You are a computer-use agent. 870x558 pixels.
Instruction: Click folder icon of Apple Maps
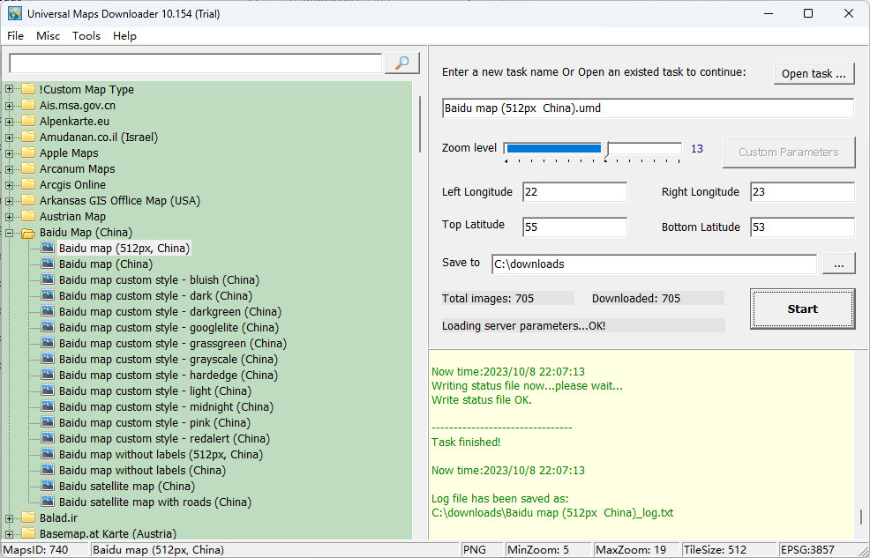[28, 153]
